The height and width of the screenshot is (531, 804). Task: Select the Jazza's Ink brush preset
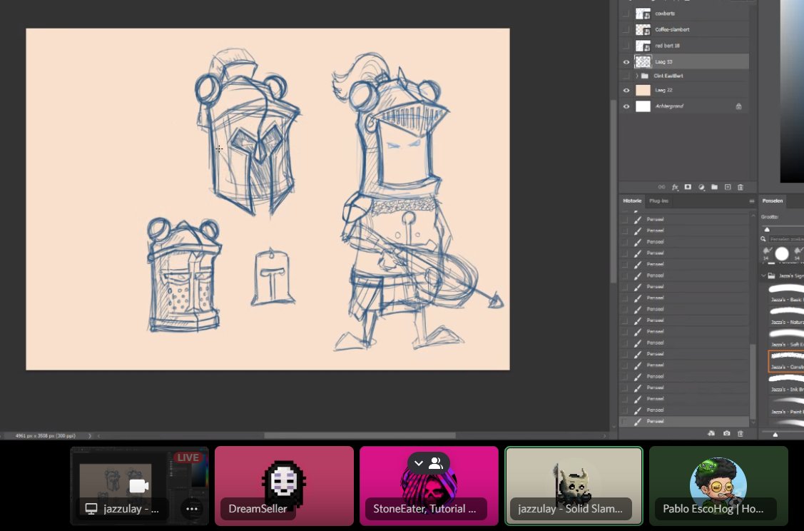point(785,383)
